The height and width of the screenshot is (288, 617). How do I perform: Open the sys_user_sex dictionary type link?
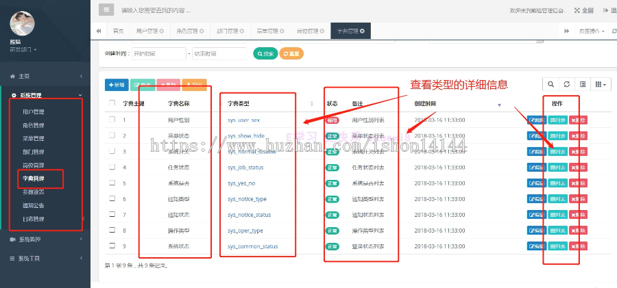[243, 120]
